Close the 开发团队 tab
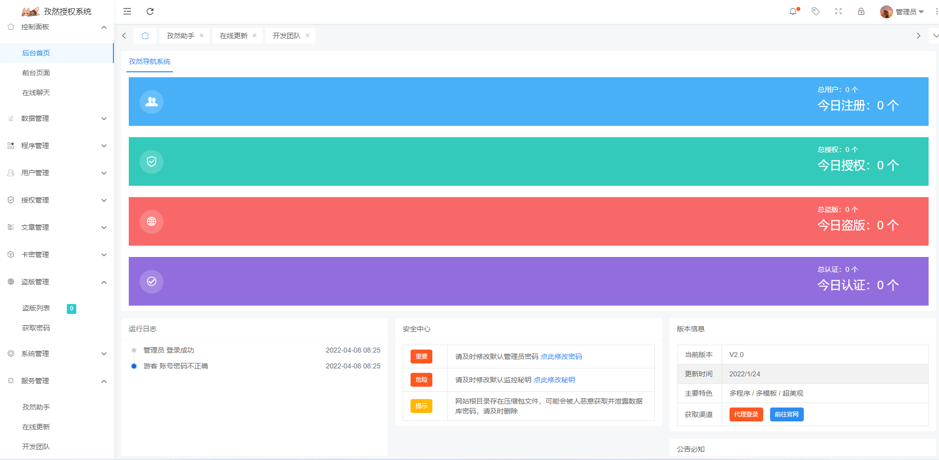This screenshot has height=460, width=939. point(308,35)
